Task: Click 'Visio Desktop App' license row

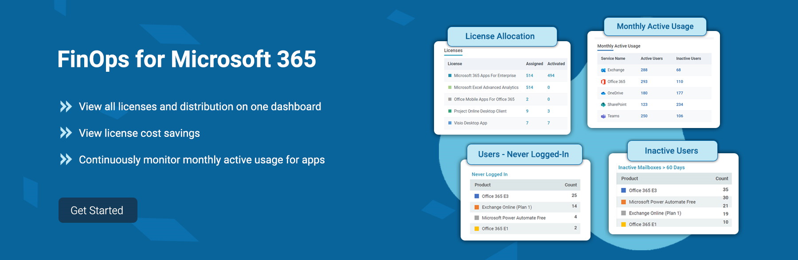Action: [x=506, y=123]
